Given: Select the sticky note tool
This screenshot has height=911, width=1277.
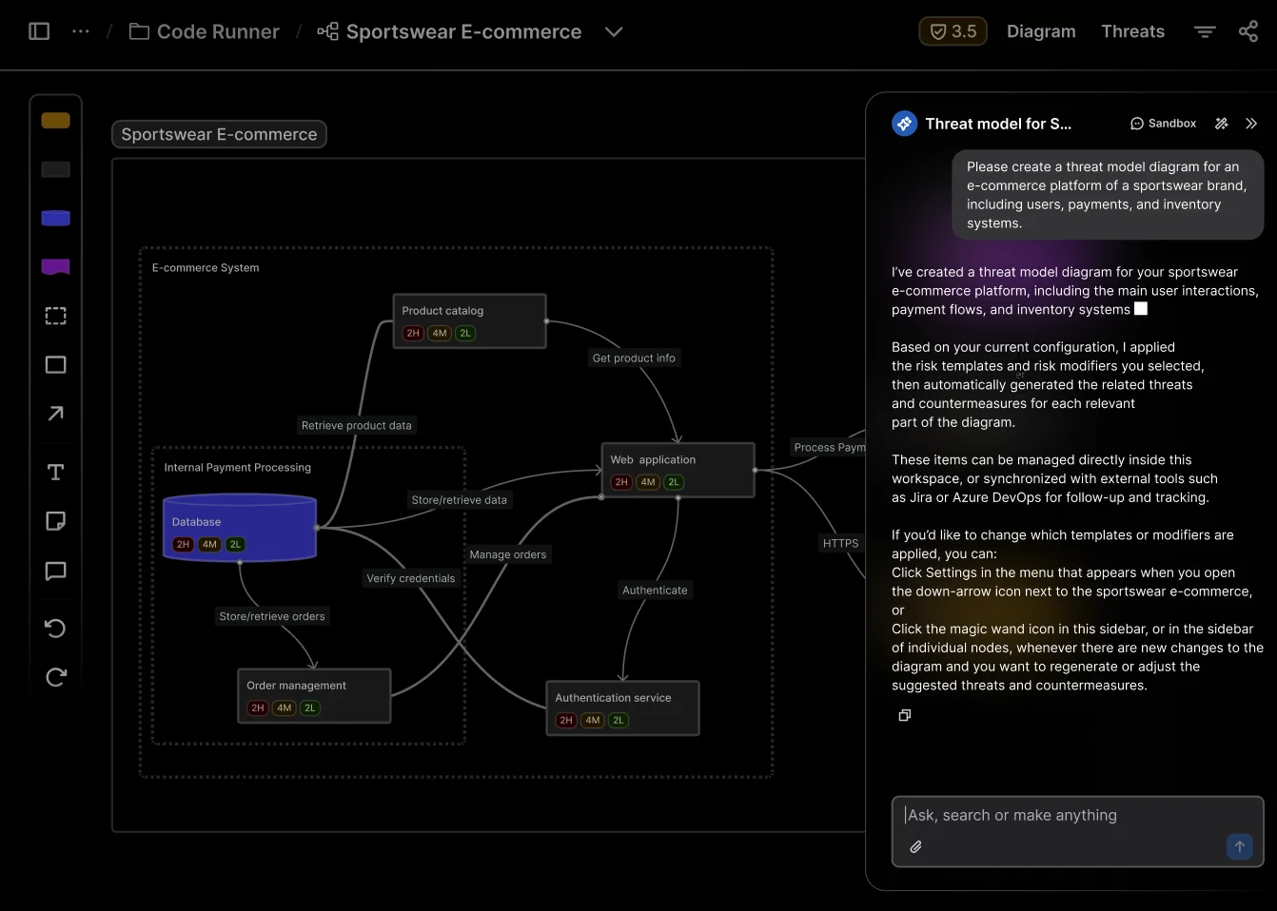Looking at the screenshot, I should point(56,521).
